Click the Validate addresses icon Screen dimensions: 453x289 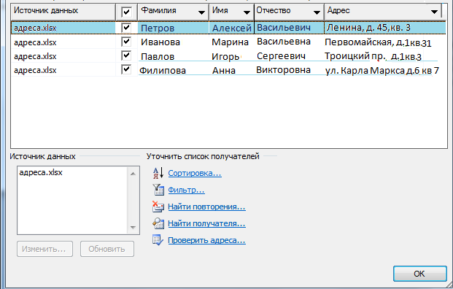[x=158, y=240]
